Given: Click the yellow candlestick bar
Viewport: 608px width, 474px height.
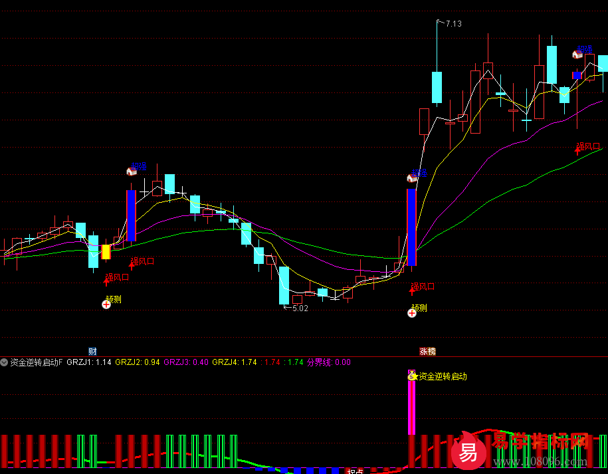Looking at the screenshot, I should 106,251.
